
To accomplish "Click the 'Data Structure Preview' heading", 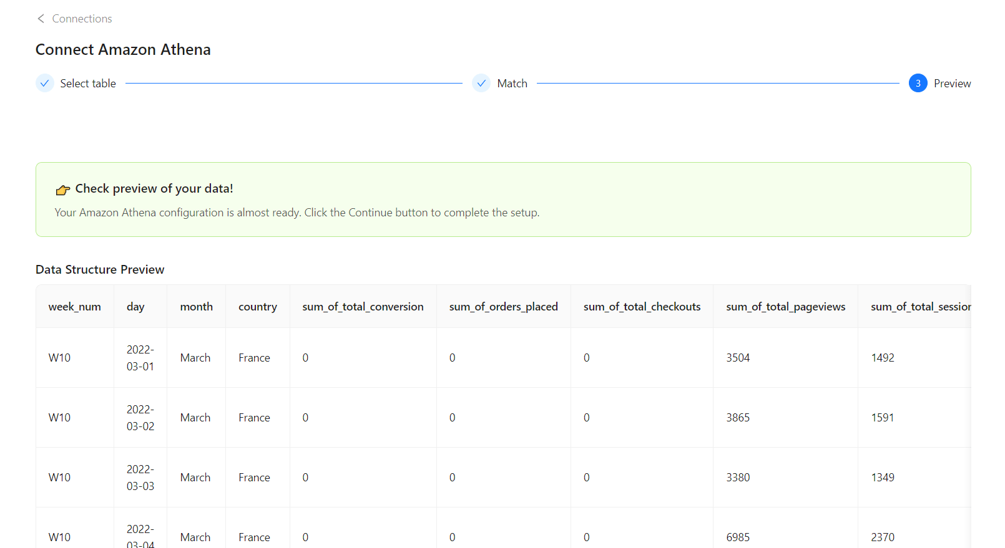I will [x=100, y=269].
